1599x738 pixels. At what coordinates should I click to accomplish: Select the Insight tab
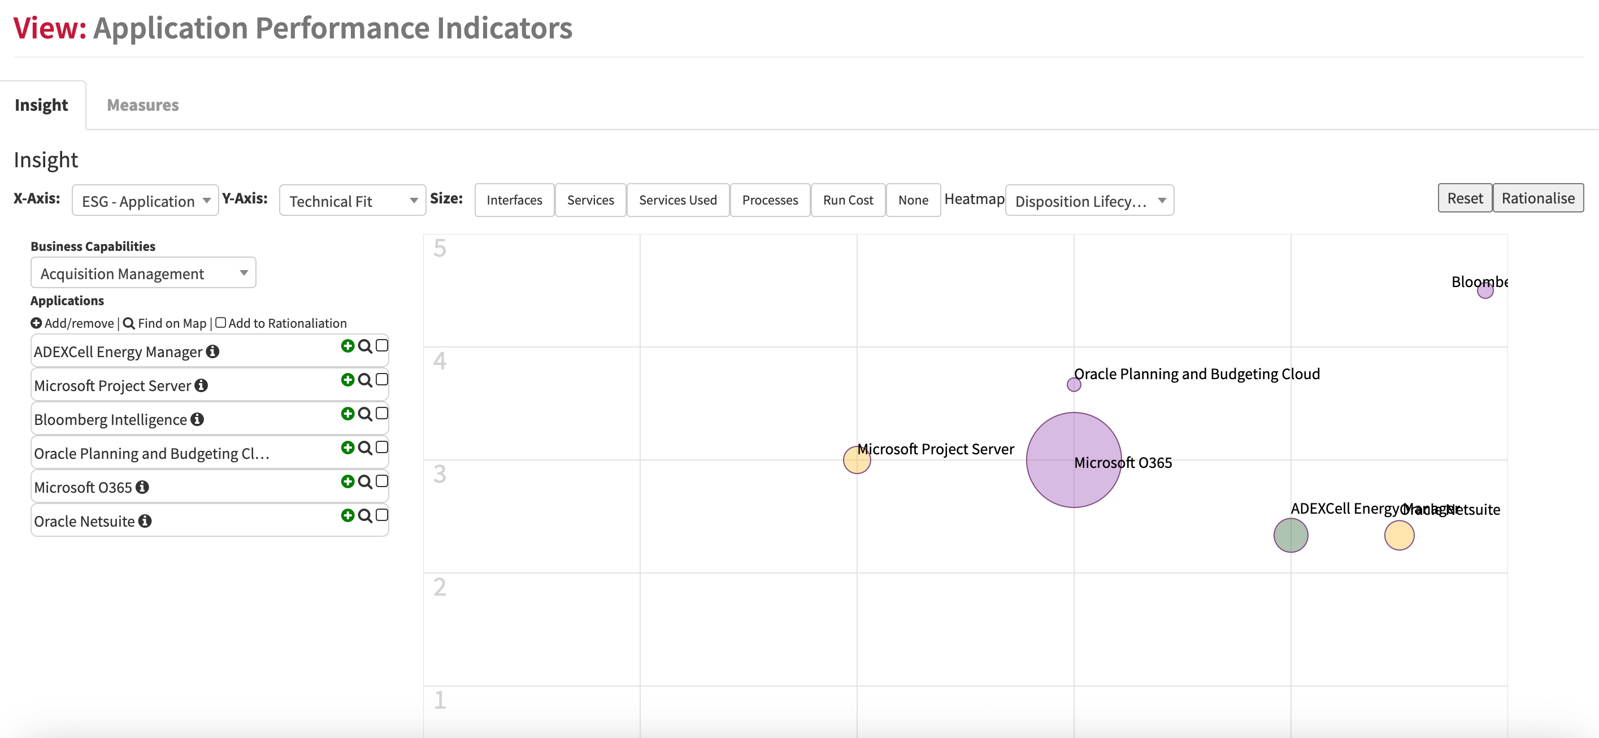42,105
